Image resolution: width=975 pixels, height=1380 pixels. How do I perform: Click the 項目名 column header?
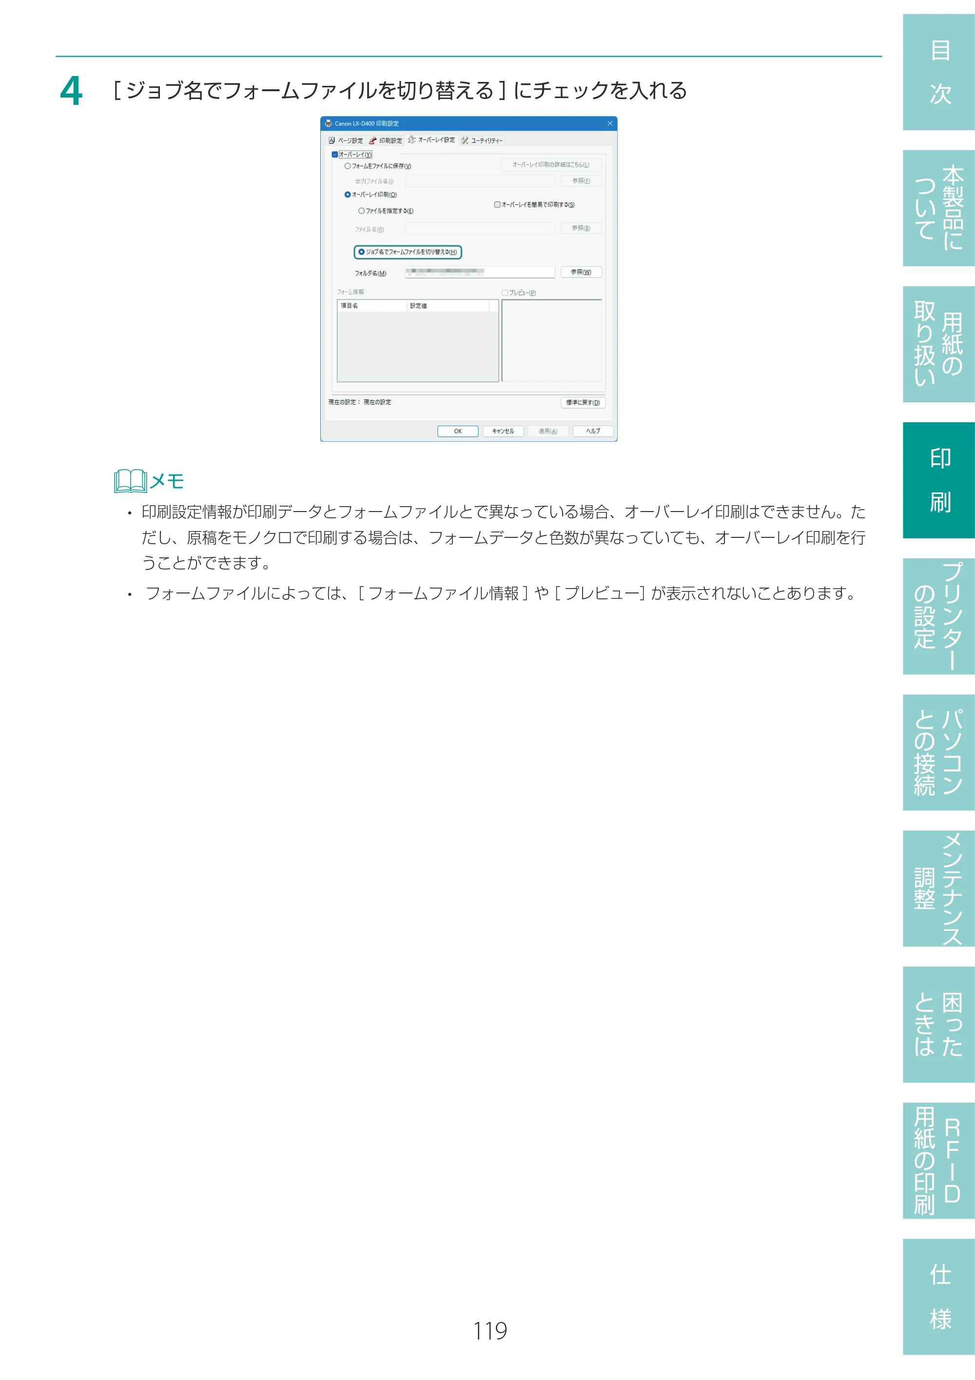pyautogui.click(x=372, y=306)
